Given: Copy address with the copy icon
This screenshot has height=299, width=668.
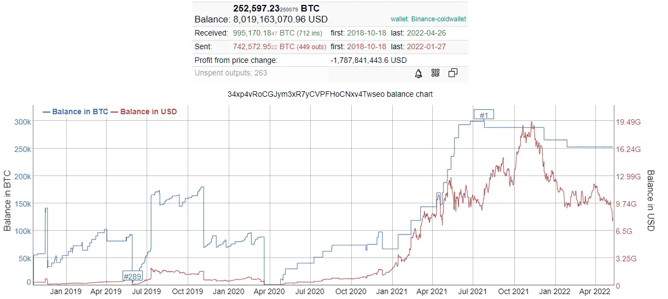Looking at the screenshot, I should coord(453,73).
